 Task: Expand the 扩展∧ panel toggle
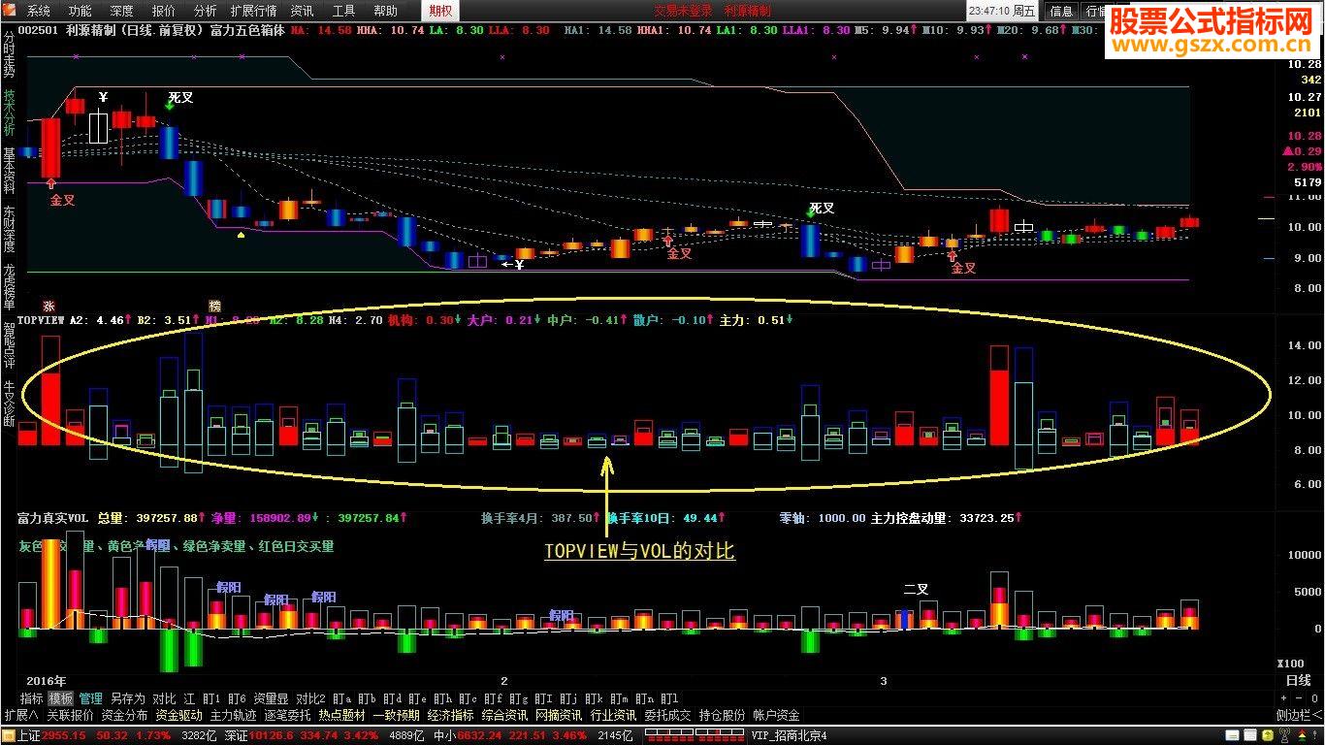click(21, 715)
